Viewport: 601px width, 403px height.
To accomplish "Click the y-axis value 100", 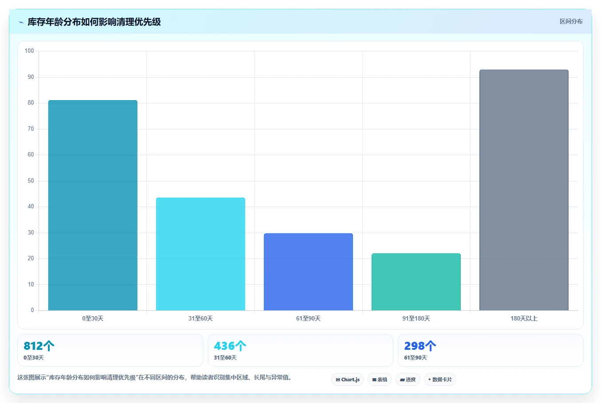I will (29, 51).
